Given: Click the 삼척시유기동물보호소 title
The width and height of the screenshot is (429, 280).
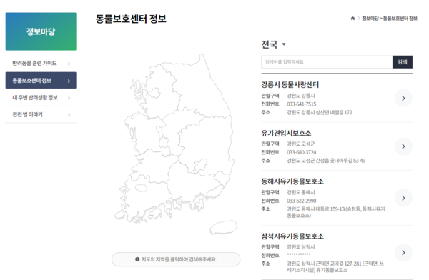Looking at the screenshot, I should pyautogui.click(x=292, y=236).
